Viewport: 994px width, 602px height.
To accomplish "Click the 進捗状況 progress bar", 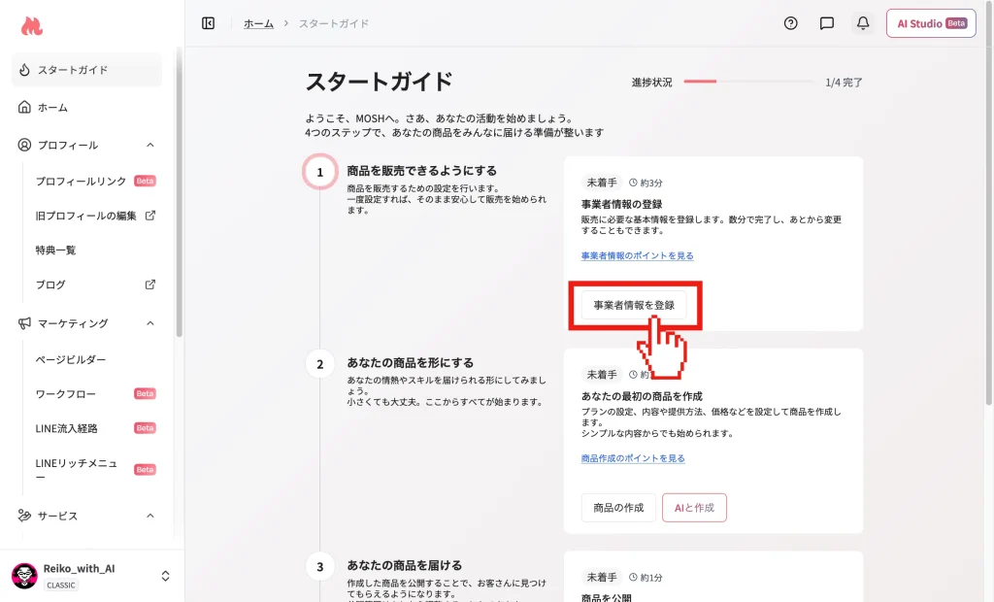I will pyautogui.click(x=748, y=82).
